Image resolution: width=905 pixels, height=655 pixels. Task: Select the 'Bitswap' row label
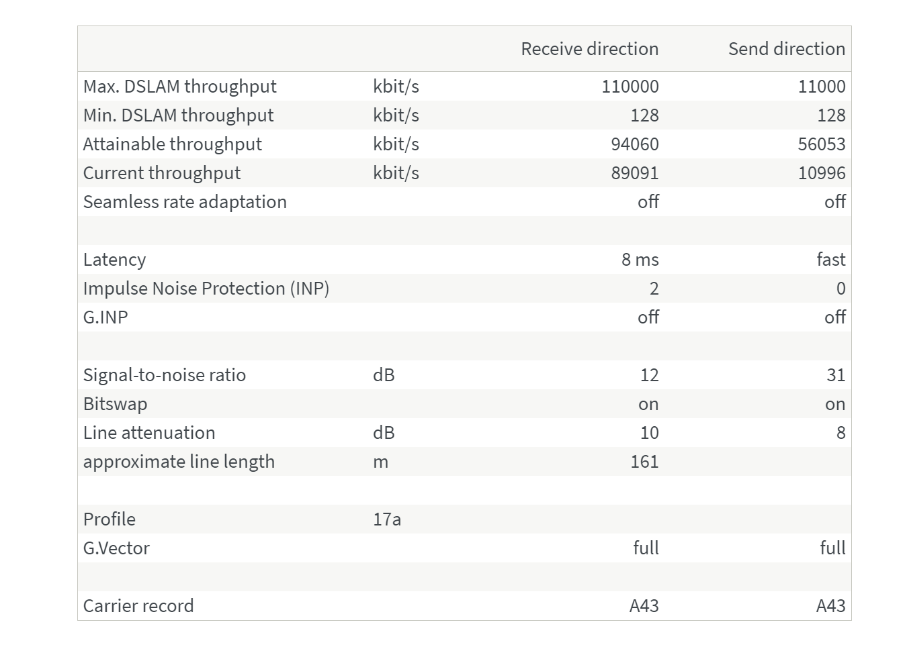pyautogui.click(x=115, y=404)
